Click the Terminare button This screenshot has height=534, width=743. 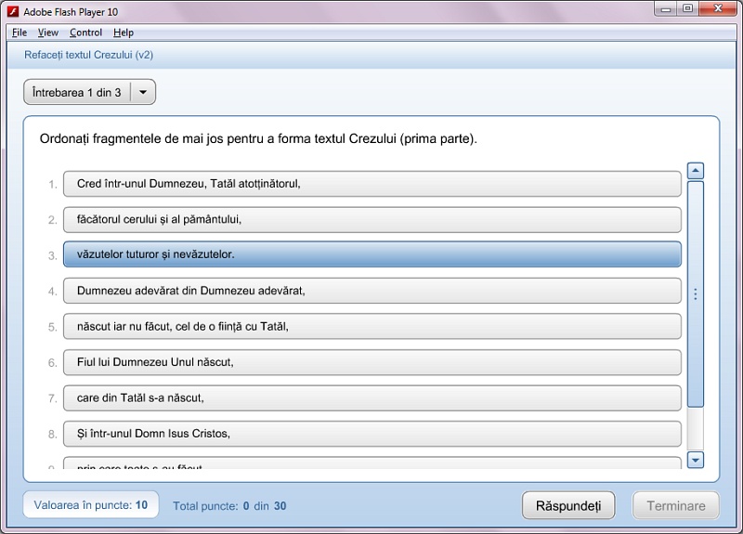pyautogui.click(x=675, y=506)
